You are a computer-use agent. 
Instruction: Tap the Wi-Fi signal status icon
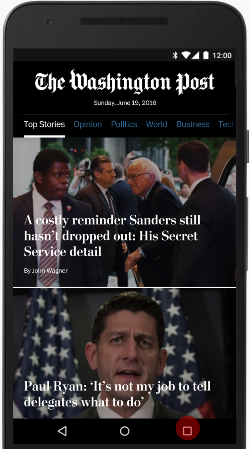coord(186,55)
